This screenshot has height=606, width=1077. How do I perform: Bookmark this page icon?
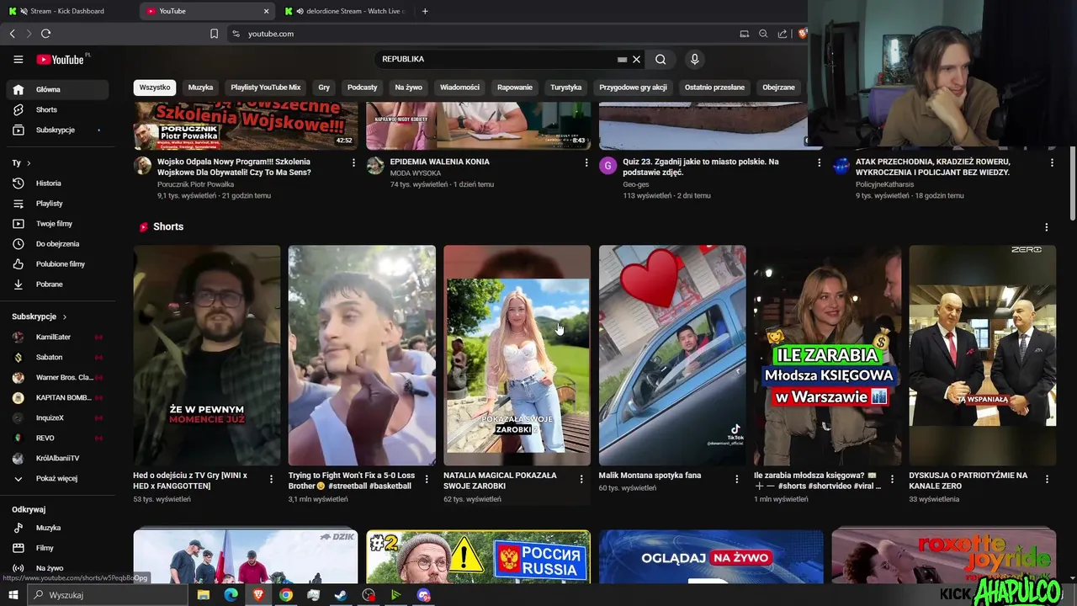tap(214, 34)
